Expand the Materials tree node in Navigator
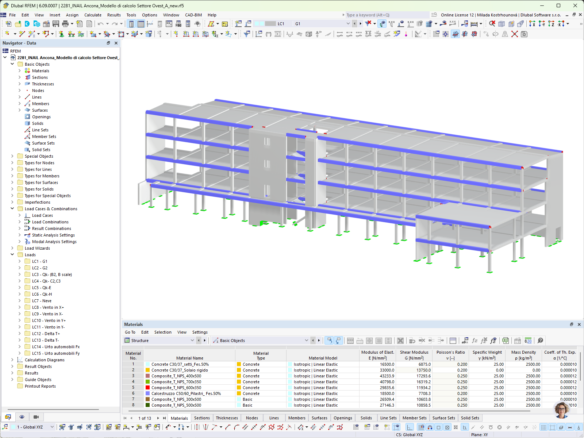 pos(20,70)
